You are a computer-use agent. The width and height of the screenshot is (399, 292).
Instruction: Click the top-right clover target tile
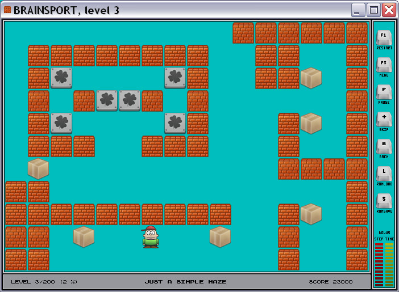coord(175,78)
